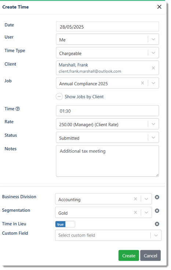Open the User dropdown showing Me

click(x=153, y=39)
